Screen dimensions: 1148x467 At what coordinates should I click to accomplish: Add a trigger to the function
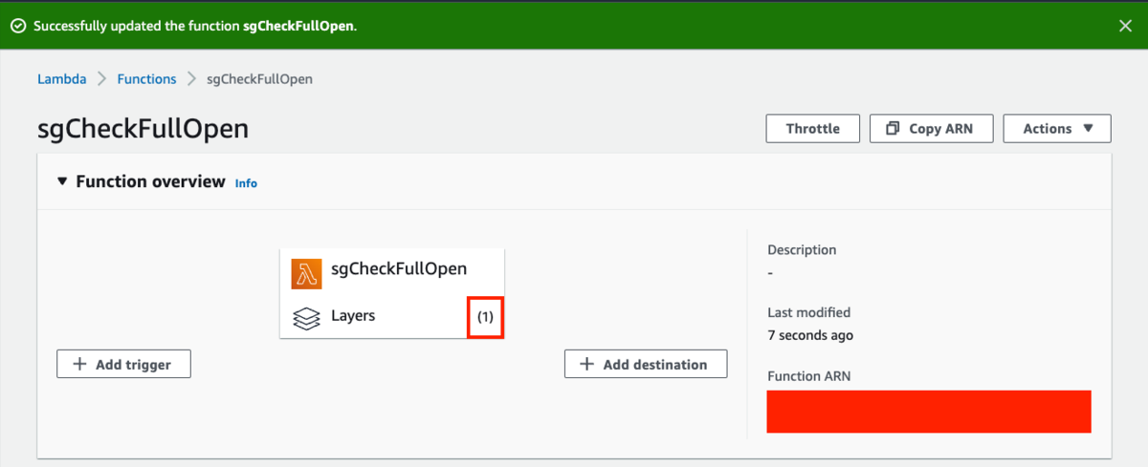(x=124, y=364)
